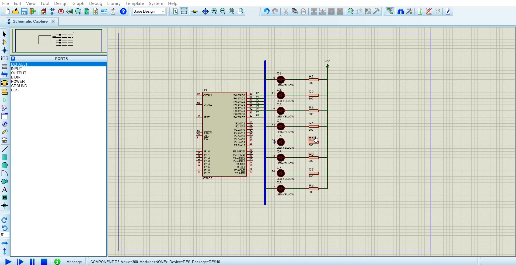Screen dimensions: 516x265
Task: Select the Component mode tool
Action: click(x=5, y=42)
